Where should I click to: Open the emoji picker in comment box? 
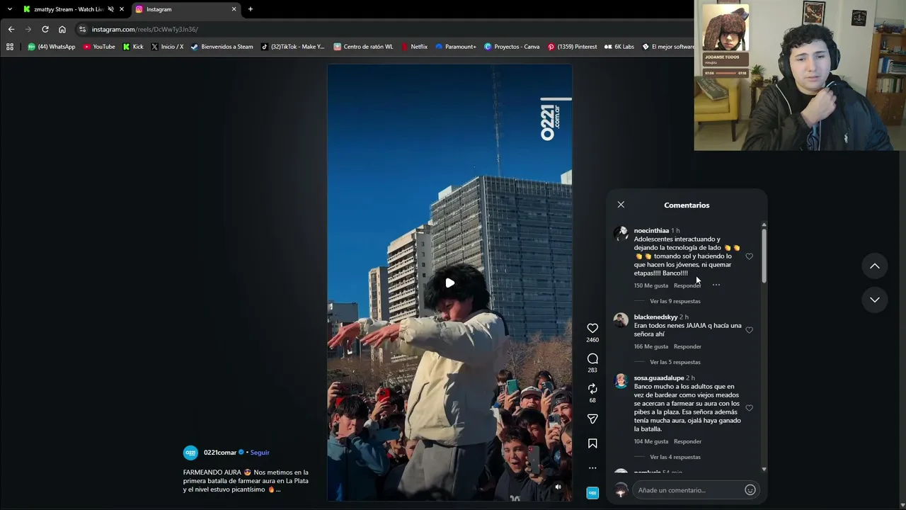(x=750, y=489)
